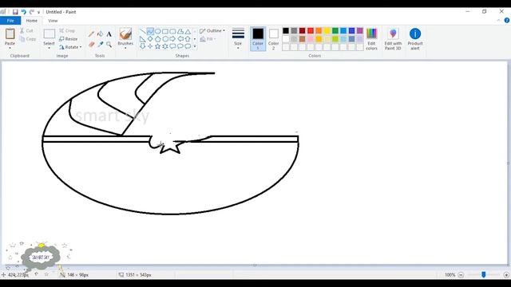Viewport: 511px width, 287px height.
Task: Open Customize Quick Access Toolbar arrow
Action: tap(39, 13)
